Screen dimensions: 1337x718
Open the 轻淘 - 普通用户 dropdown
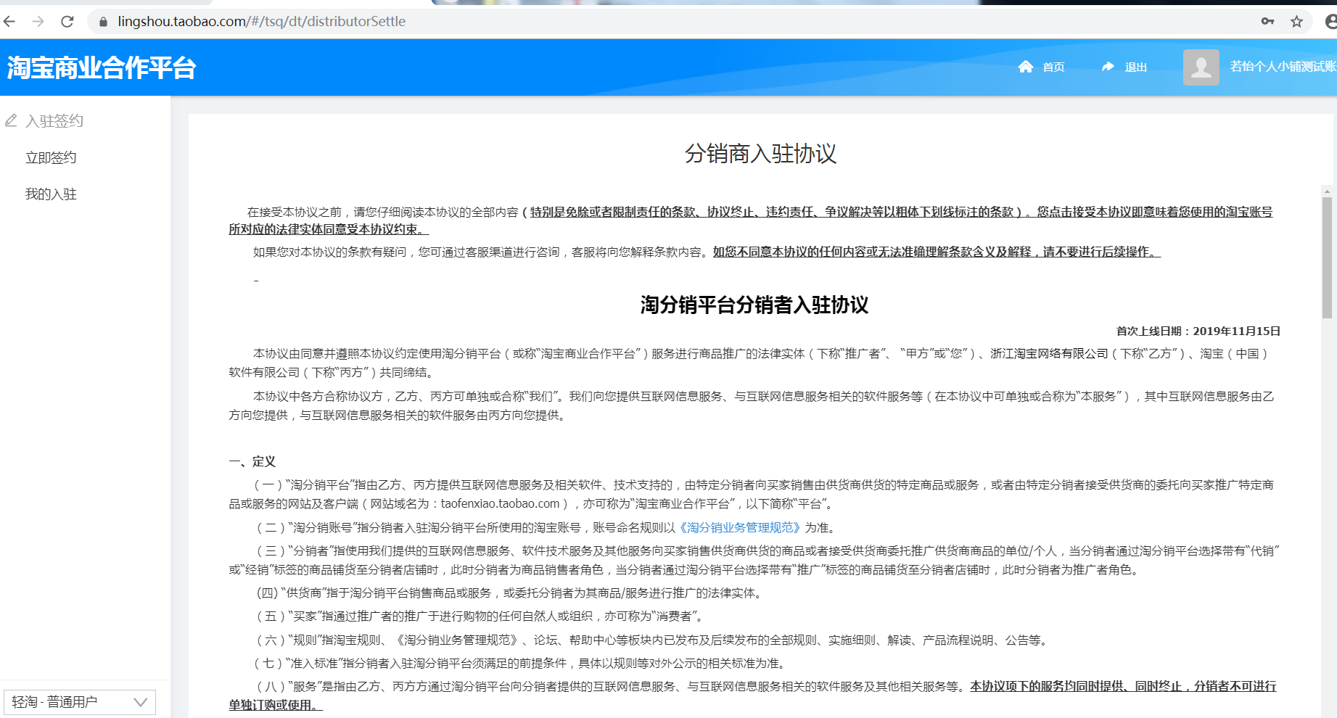click(80, 702)
